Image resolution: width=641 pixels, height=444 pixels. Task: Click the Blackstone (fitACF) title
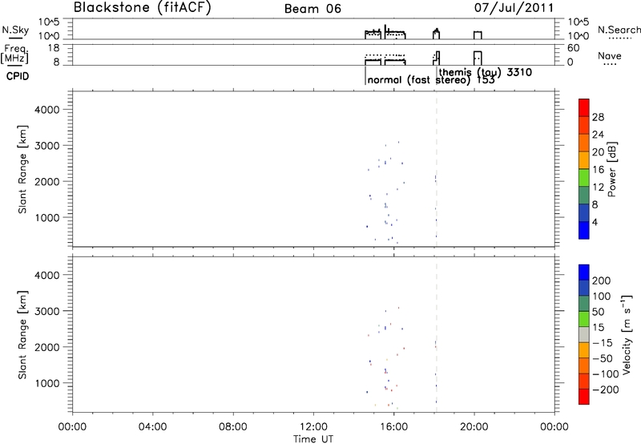[143, 8]
